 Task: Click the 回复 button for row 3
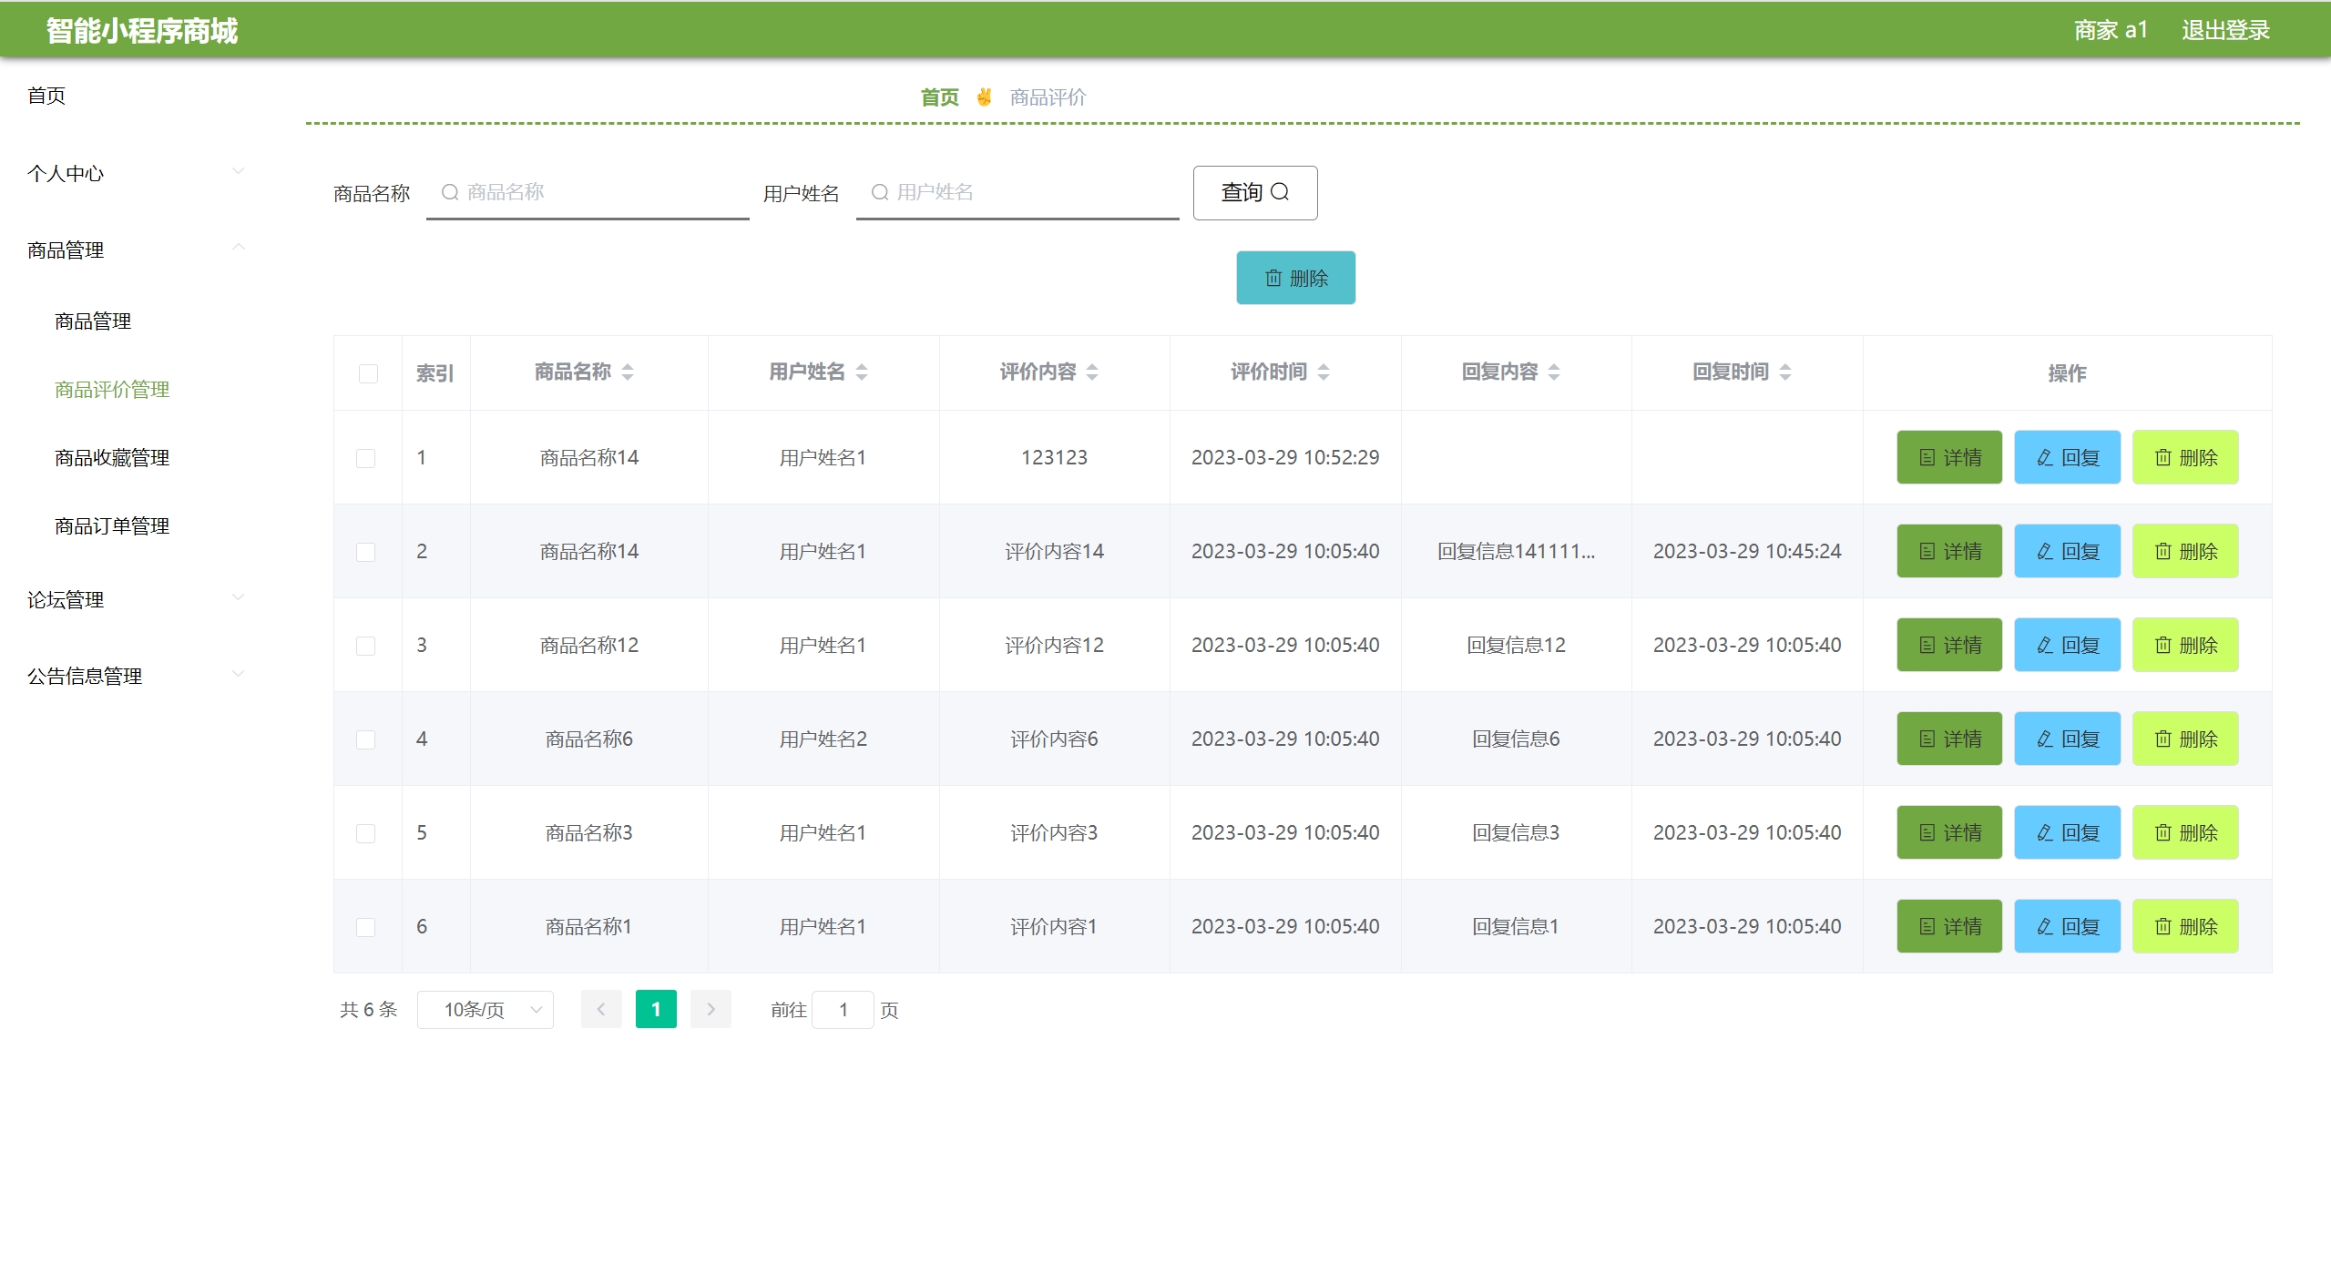coord(2067,645)
